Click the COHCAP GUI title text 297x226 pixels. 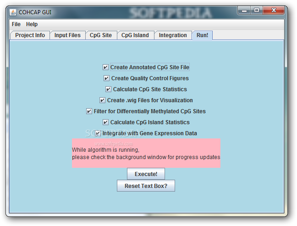pos(35,12)
